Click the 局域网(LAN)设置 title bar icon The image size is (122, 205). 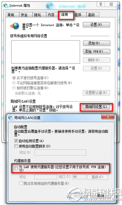click(11, 117)
